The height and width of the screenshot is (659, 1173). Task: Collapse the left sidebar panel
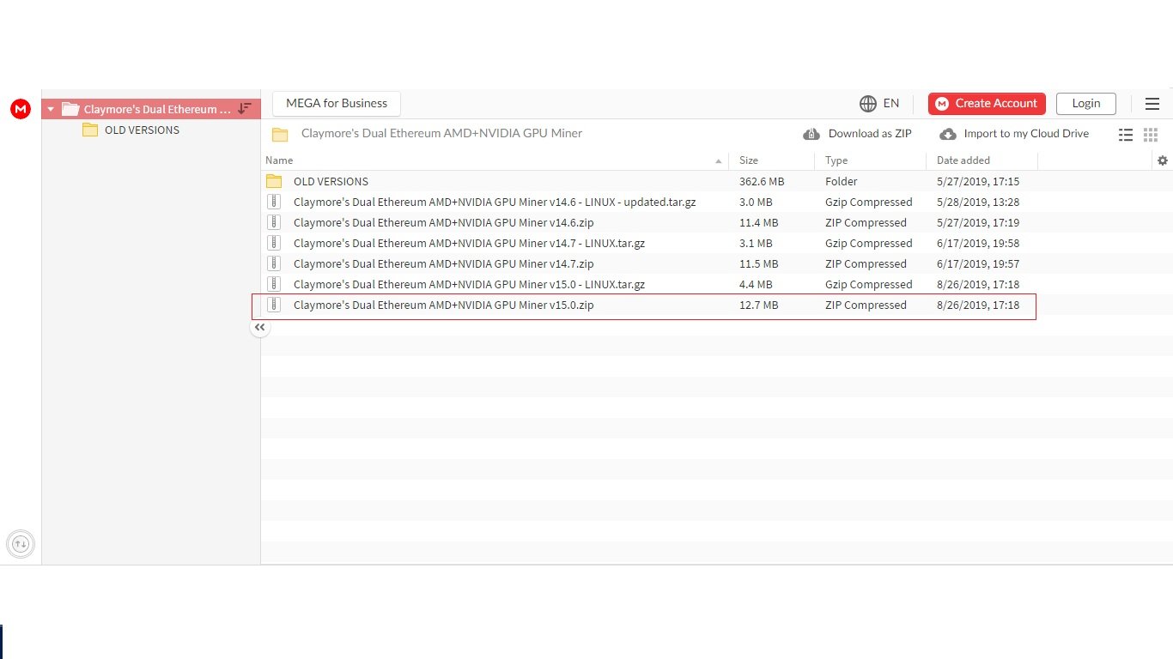(260, 327)
